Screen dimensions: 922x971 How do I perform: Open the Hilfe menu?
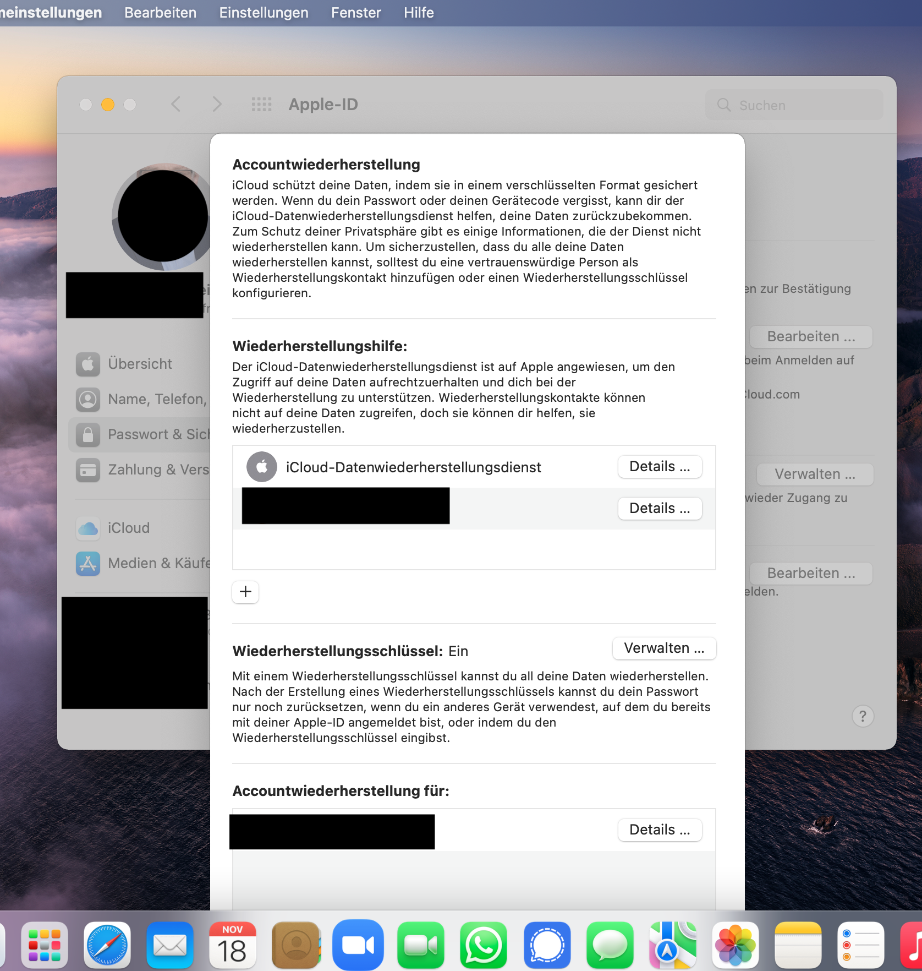[419, 13]
